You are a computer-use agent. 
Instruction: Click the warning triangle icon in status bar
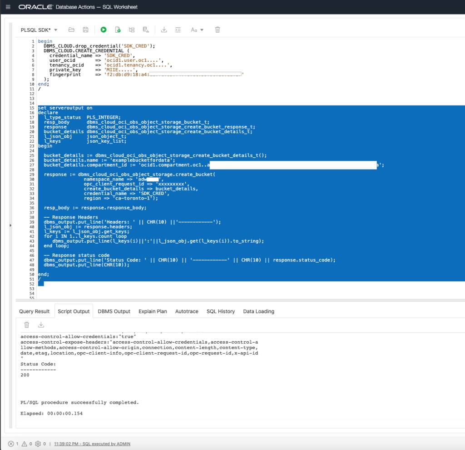(x=25, y=444)
